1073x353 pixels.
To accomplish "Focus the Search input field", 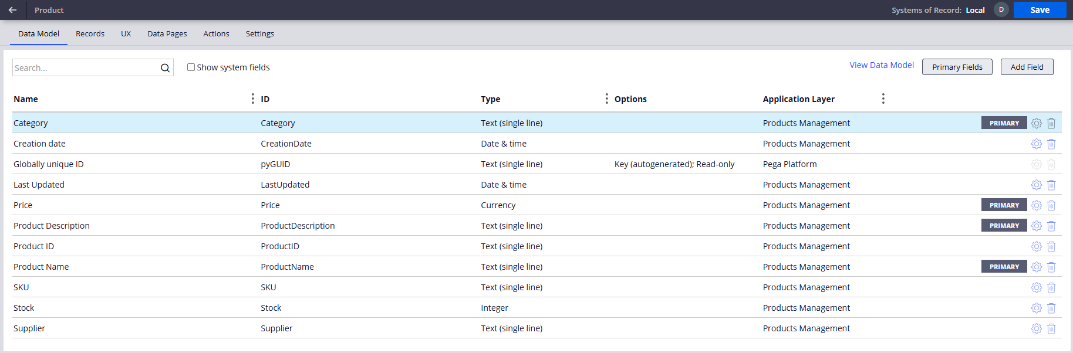I will point(85,68).
